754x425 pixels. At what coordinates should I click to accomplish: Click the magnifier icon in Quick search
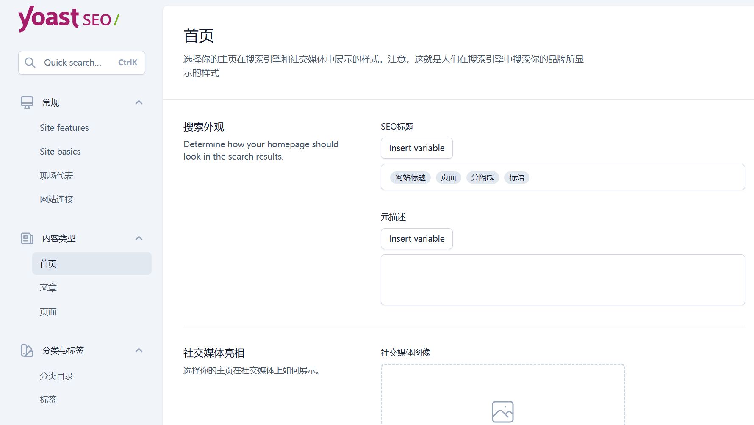coord(30,63)
